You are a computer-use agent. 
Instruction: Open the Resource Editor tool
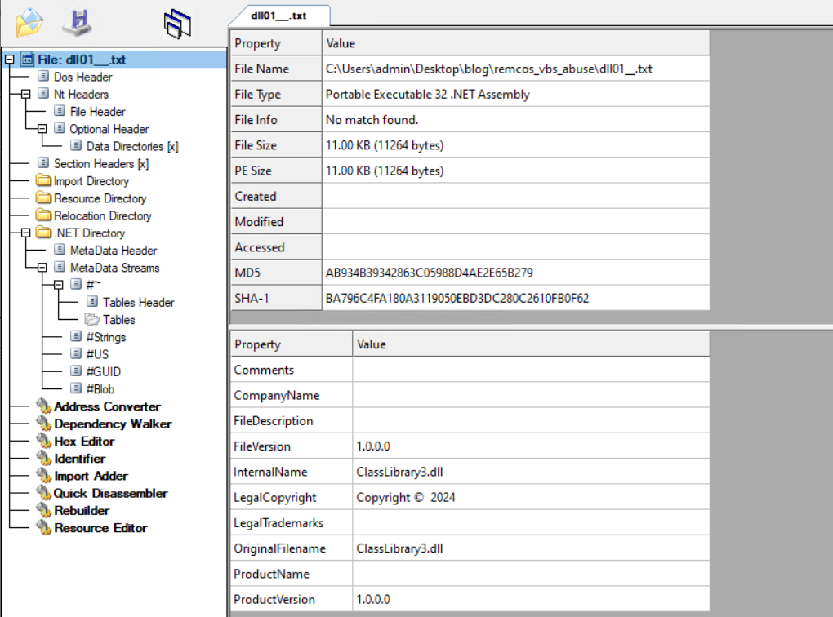point(100,528)
